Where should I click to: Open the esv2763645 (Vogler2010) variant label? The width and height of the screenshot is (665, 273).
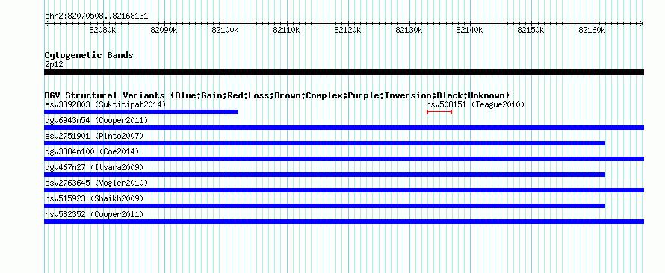96,183
